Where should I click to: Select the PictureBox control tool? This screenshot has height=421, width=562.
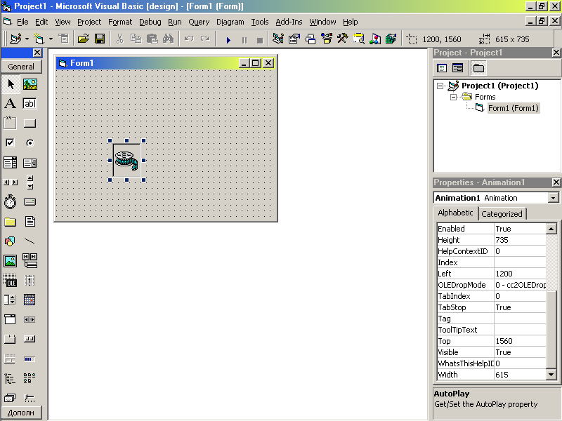pos(30,84)
